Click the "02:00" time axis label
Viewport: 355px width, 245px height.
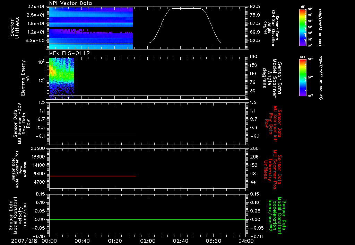click(148, 241)
